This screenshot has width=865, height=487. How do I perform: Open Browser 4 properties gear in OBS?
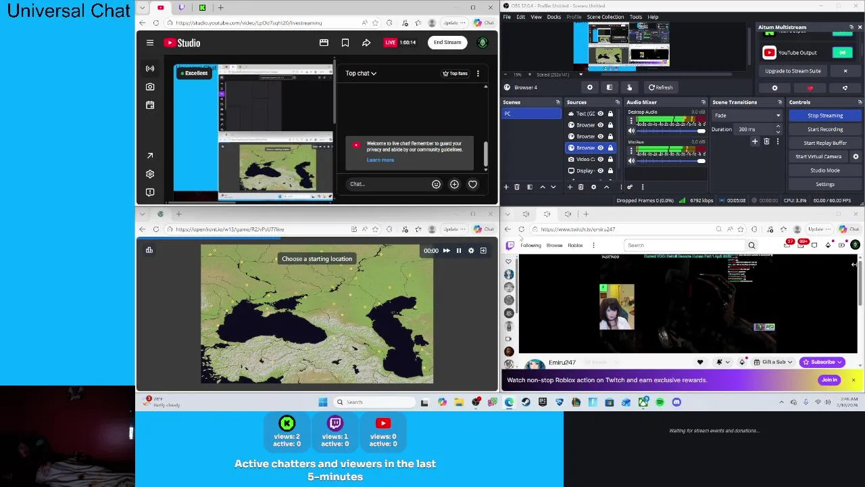590,87
